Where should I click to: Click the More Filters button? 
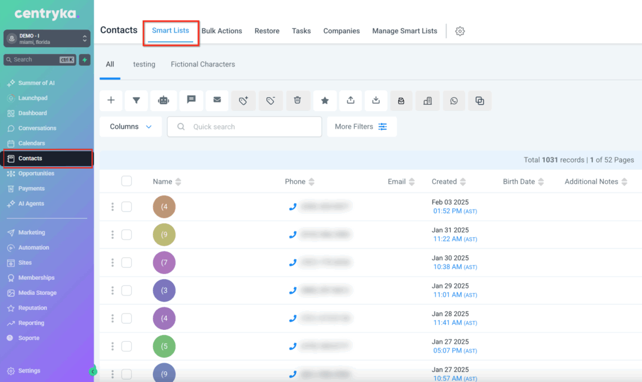pyautogui.click(x=361, y=127)
